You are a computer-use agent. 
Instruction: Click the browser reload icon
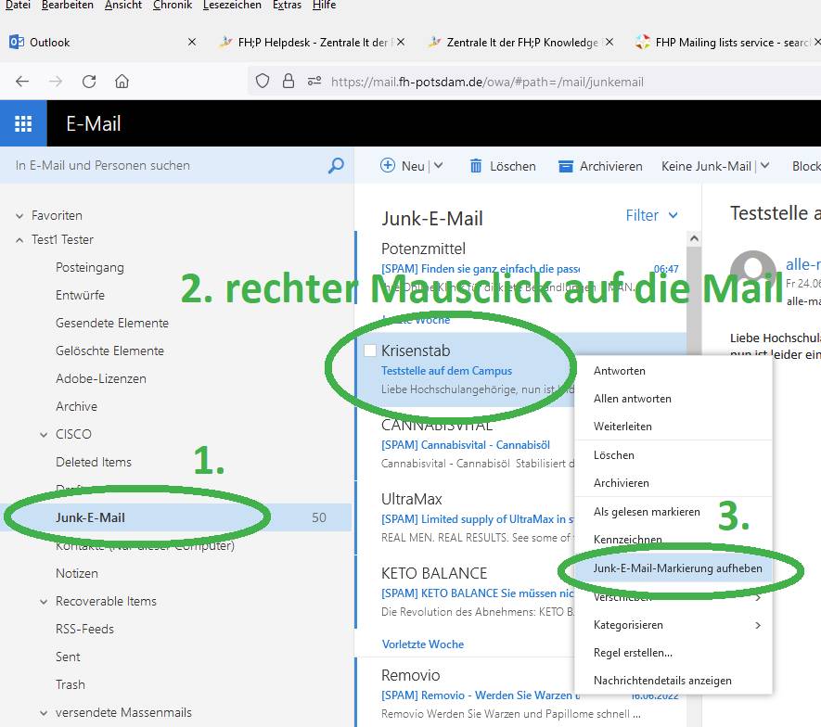click(x=89, y=82)
